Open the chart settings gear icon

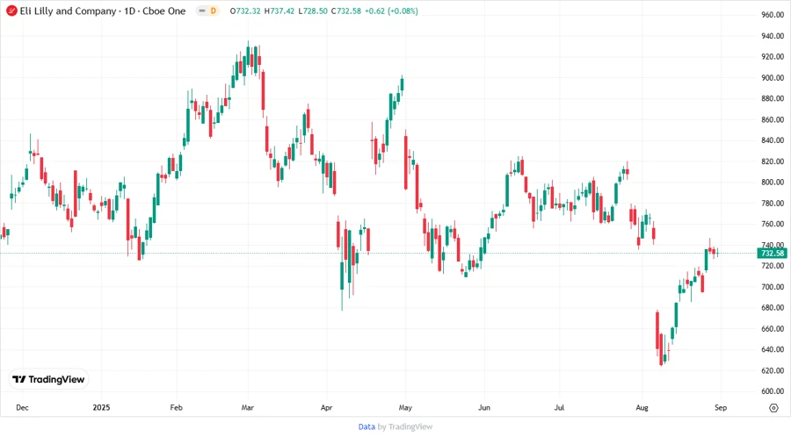click(x=773, y=408)
